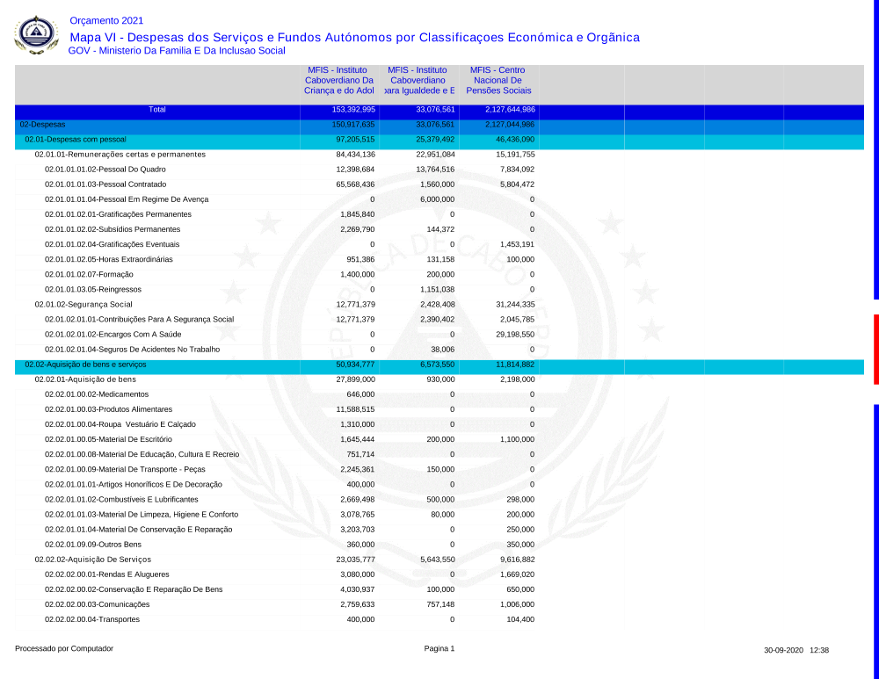Click the total value 153,392,995
The image size is (879, 679).
[353, 110]
